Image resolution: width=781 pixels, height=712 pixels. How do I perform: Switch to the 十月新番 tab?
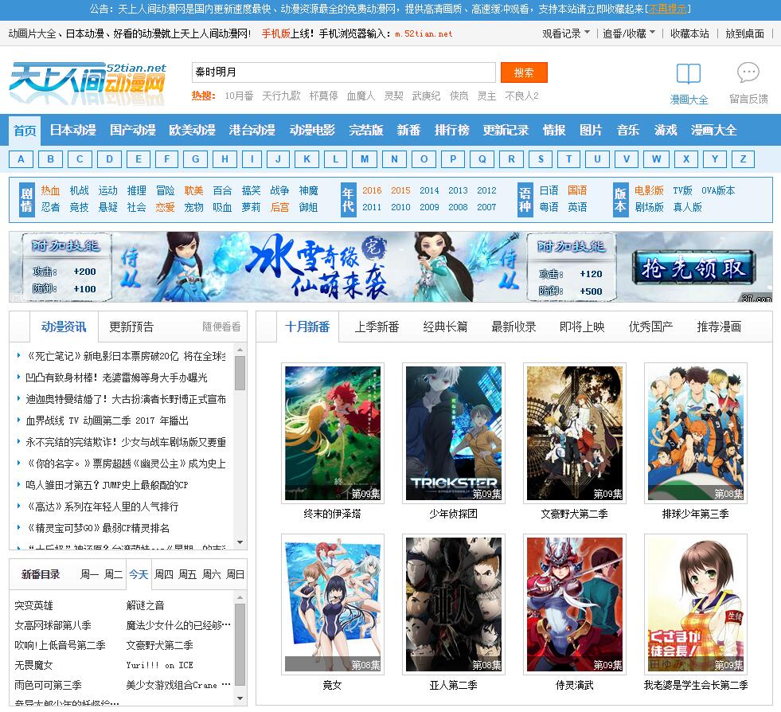(307, 327)
